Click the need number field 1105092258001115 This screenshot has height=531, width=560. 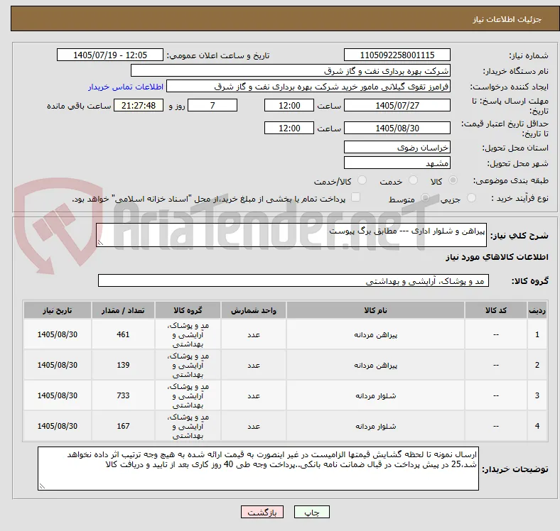tap(397, 55)
